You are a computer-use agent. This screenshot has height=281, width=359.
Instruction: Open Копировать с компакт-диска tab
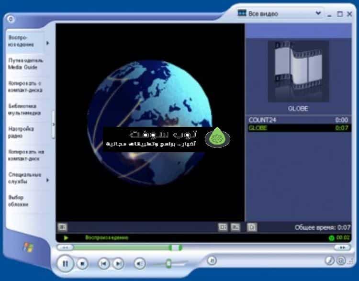25,87
